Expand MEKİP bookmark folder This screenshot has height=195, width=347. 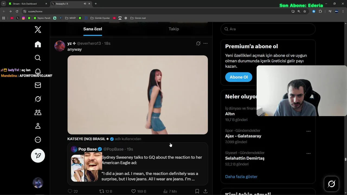[x=70, y=18]
